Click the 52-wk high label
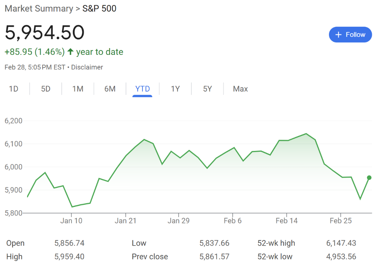 [x=276, y=243]
